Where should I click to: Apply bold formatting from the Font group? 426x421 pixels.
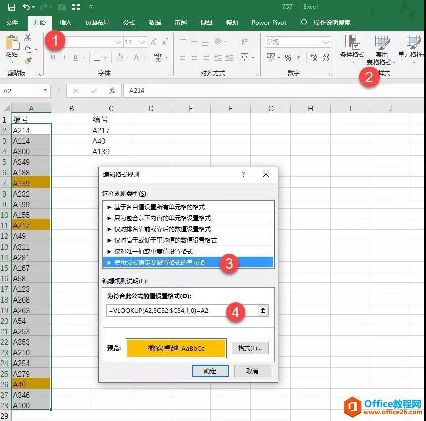pyautogui.click(x=54, y=57)
